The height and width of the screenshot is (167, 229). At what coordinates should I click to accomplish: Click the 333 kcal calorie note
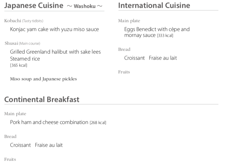(165, 36)
